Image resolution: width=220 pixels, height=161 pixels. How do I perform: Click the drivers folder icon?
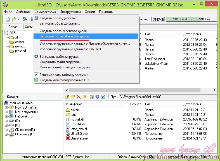click(68, 110)
